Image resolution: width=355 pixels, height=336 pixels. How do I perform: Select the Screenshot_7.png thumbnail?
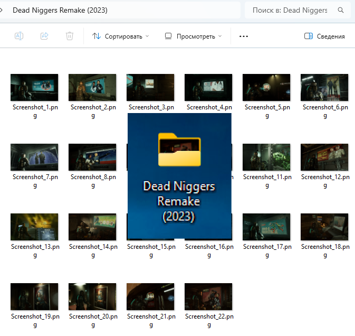pyautogui.click(x=34, y=157)
